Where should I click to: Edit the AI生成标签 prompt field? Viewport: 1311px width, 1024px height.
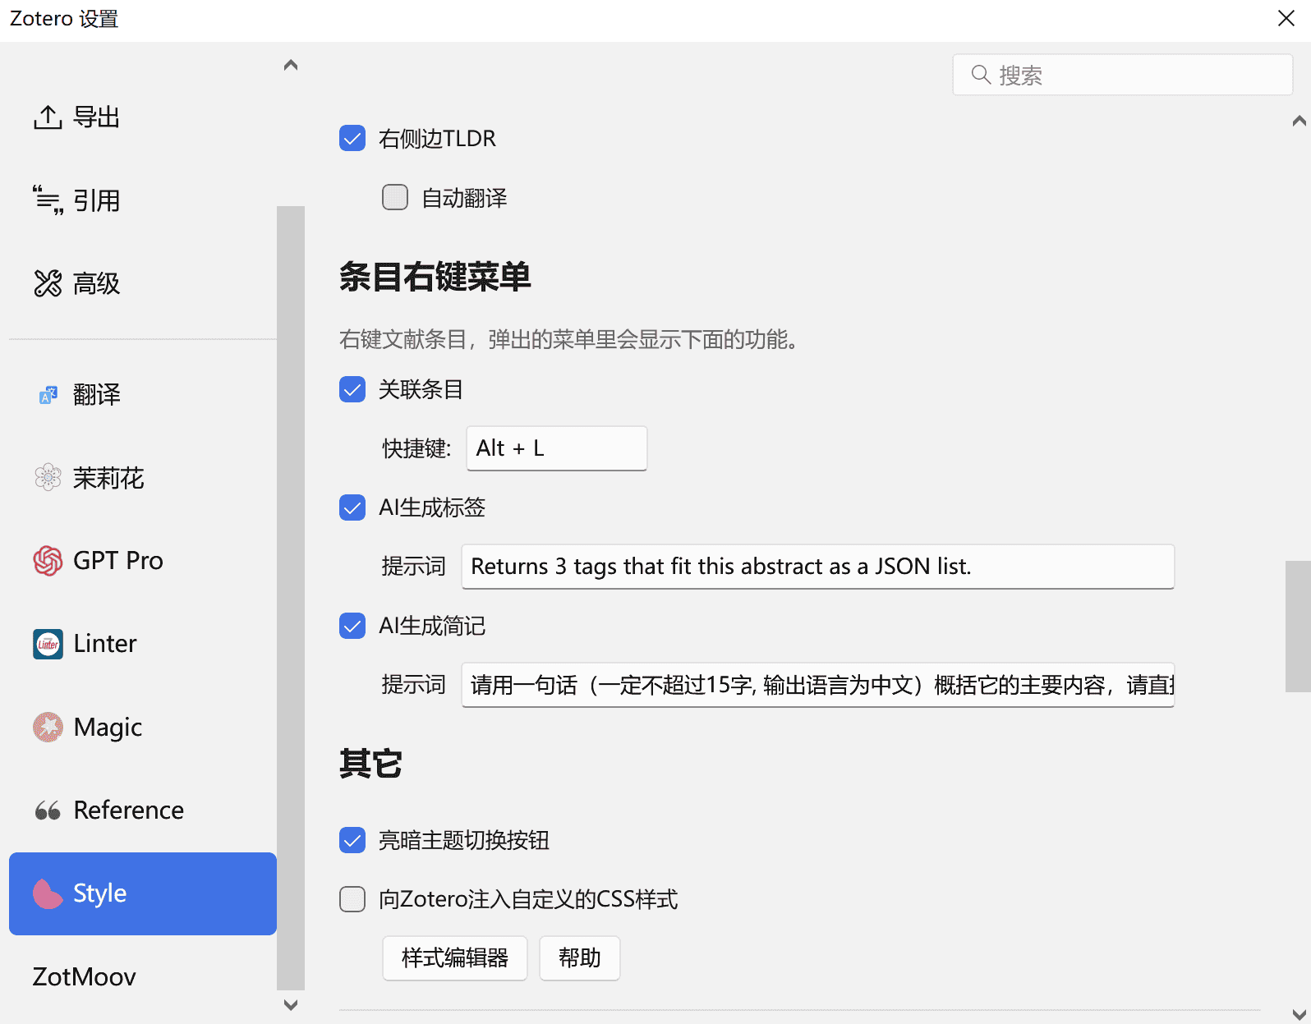tap(817, 567)
